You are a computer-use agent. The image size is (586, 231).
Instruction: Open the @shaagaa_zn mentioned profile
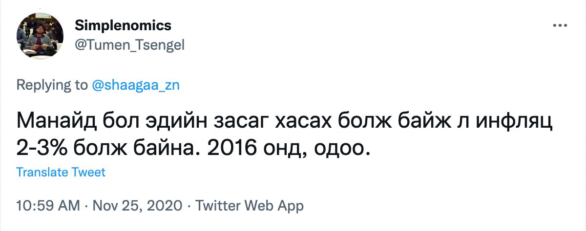(136, 85)
